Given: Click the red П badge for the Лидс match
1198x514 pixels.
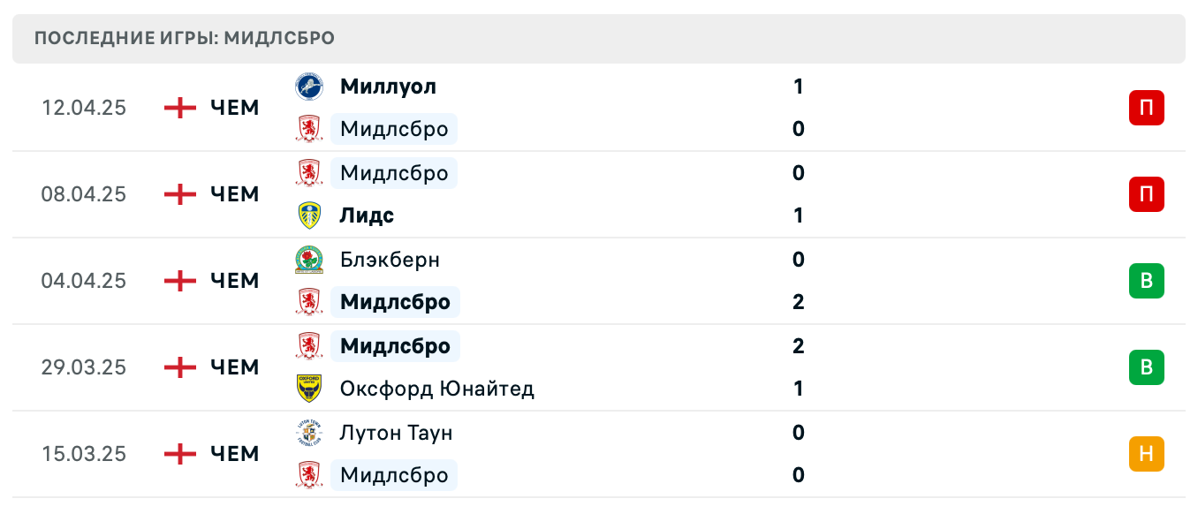Looking at the screenshot, I should pyautogui.click(x=1146, y=194).
